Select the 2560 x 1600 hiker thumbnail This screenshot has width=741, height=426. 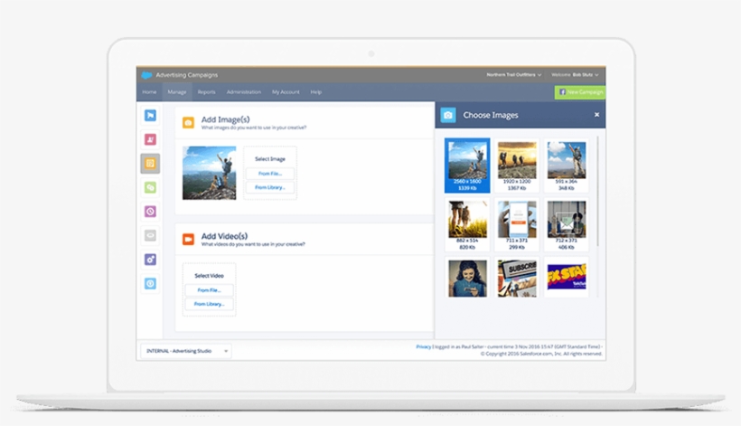467,166
